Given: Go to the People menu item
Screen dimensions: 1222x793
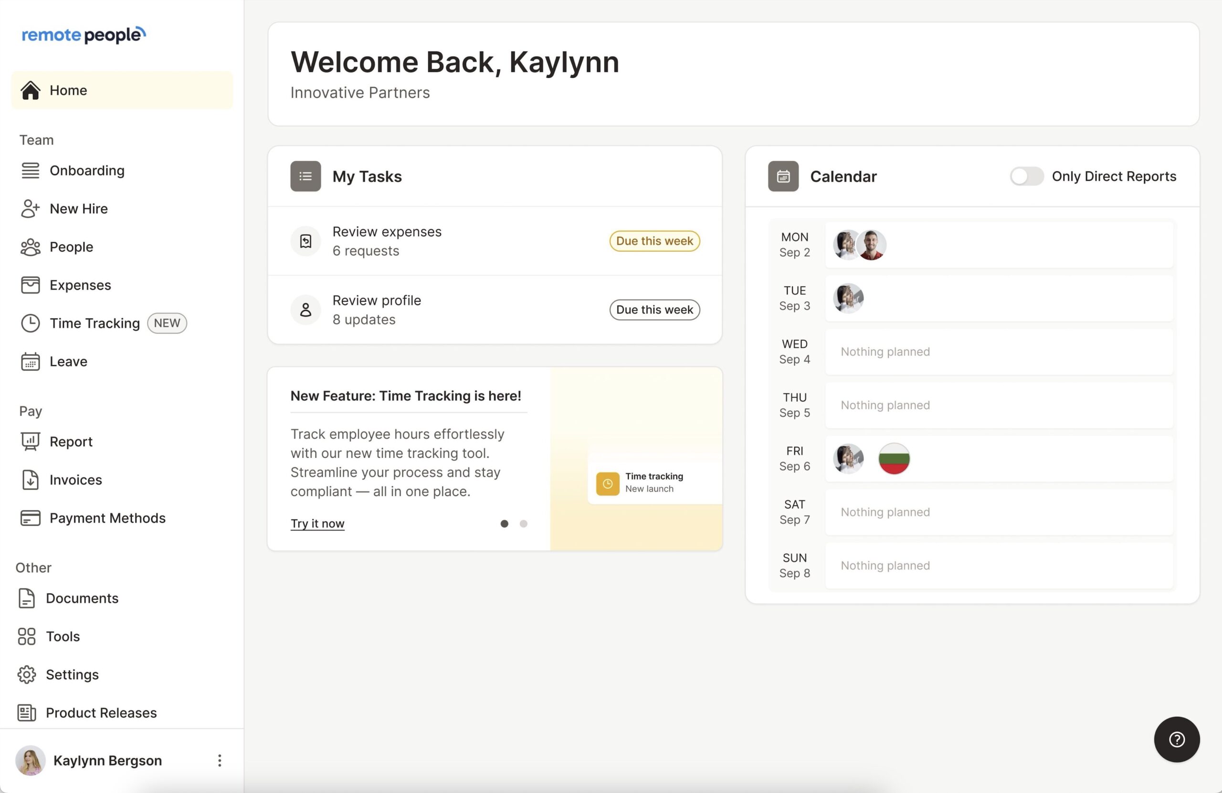Looking at the screenshot, I should [71, 247].
